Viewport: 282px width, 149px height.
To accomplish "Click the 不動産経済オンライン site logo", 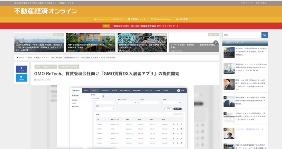I will point(45,11).
